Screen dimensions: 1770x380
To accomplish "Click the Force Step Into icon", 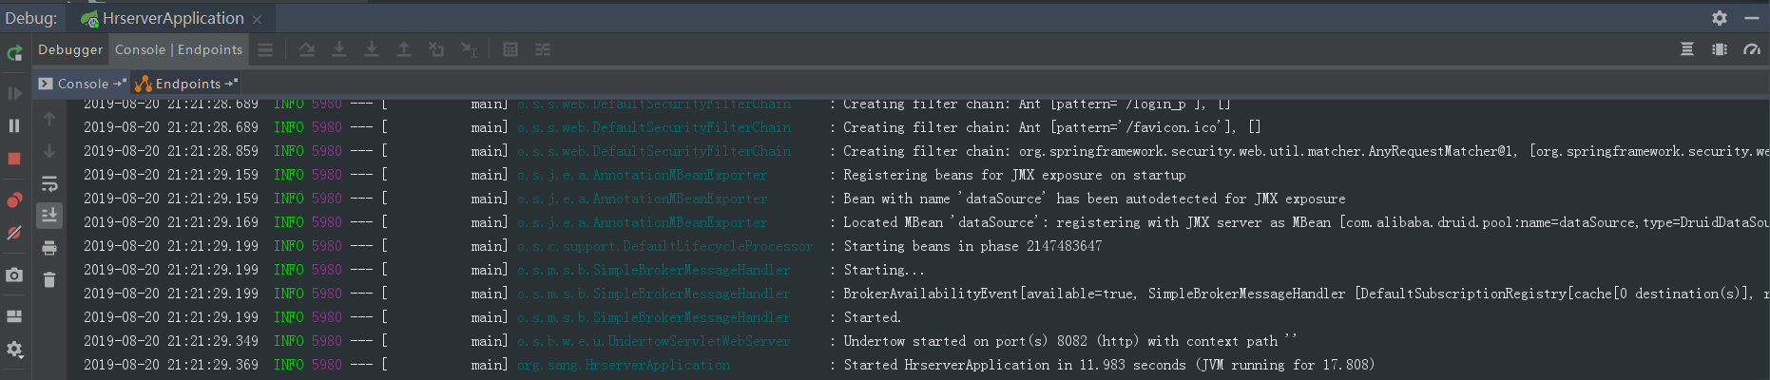I will coord(372,49).
